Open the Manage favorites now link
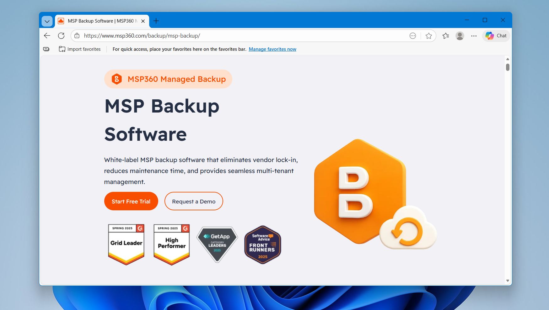The image size is (549, 310). 272,49
